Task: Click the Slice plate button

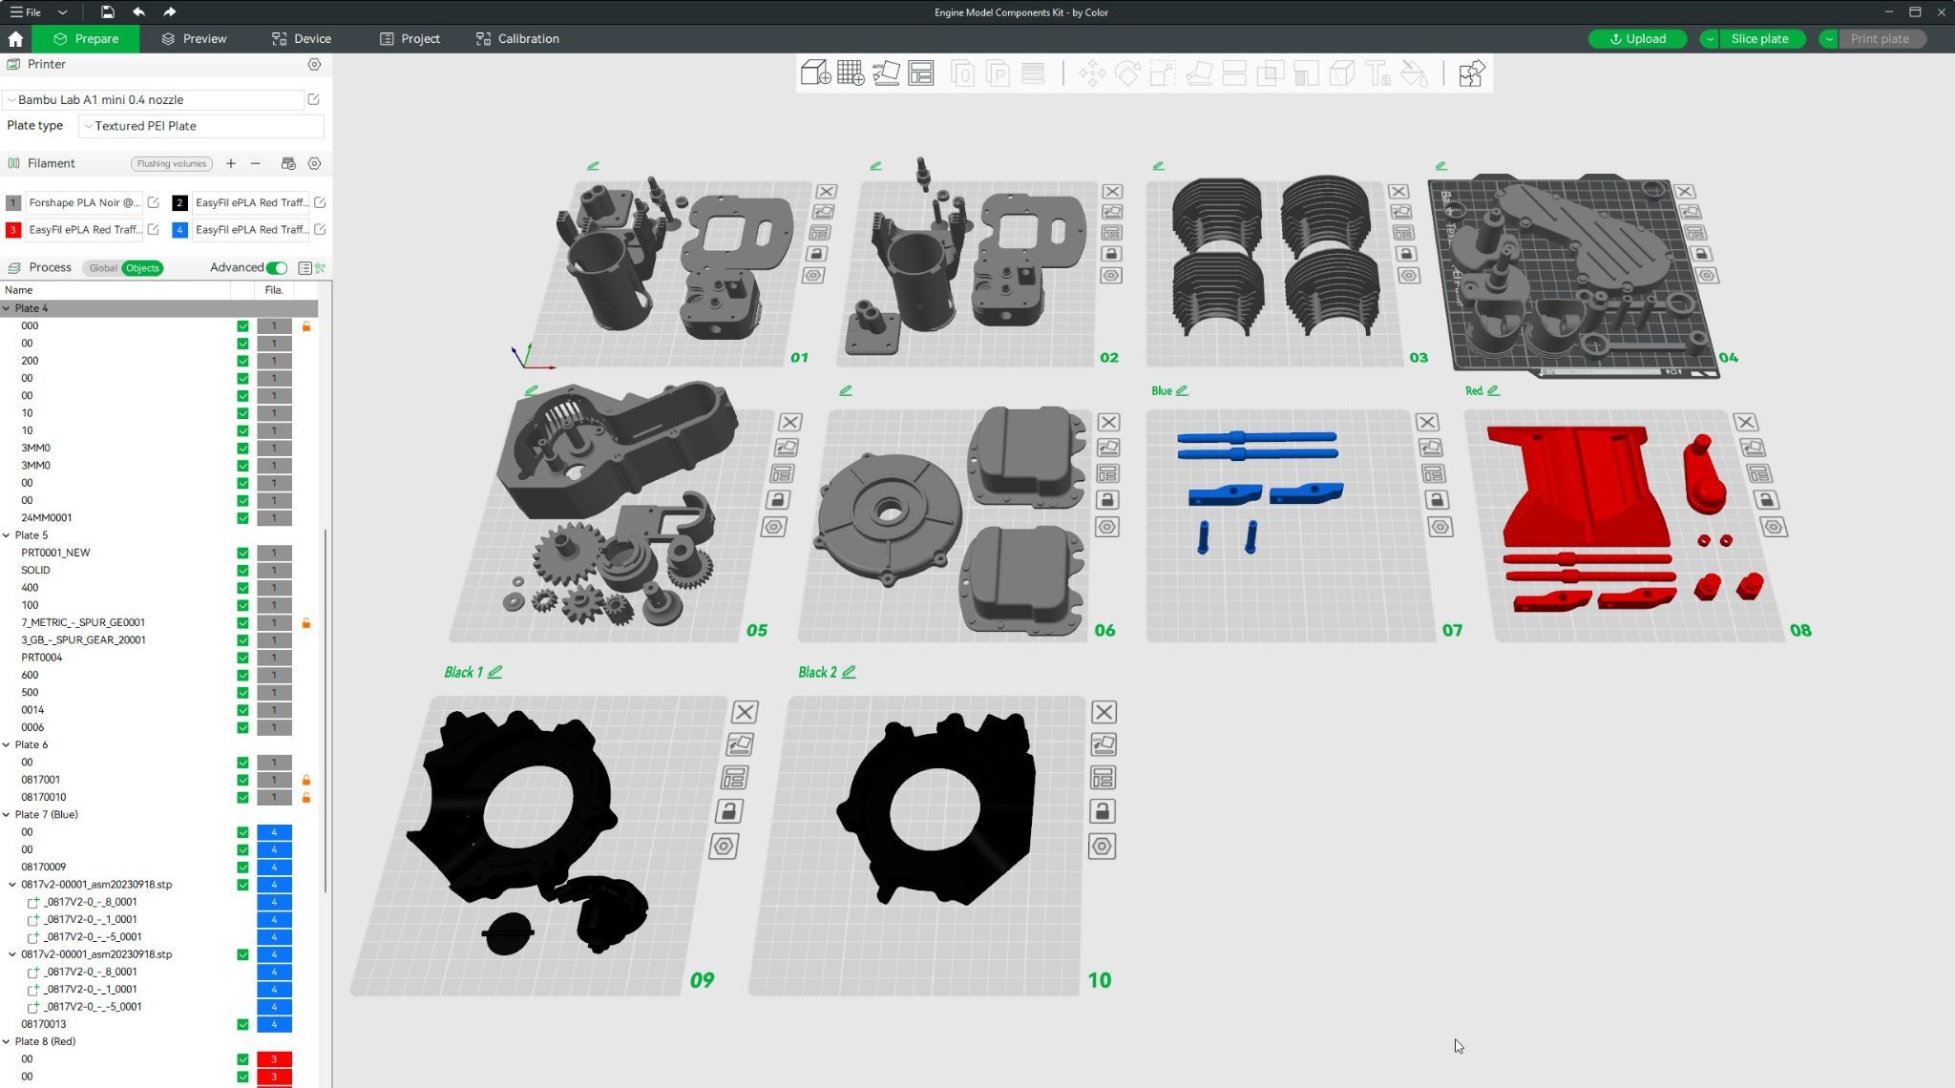Action: click(1758, 39)
